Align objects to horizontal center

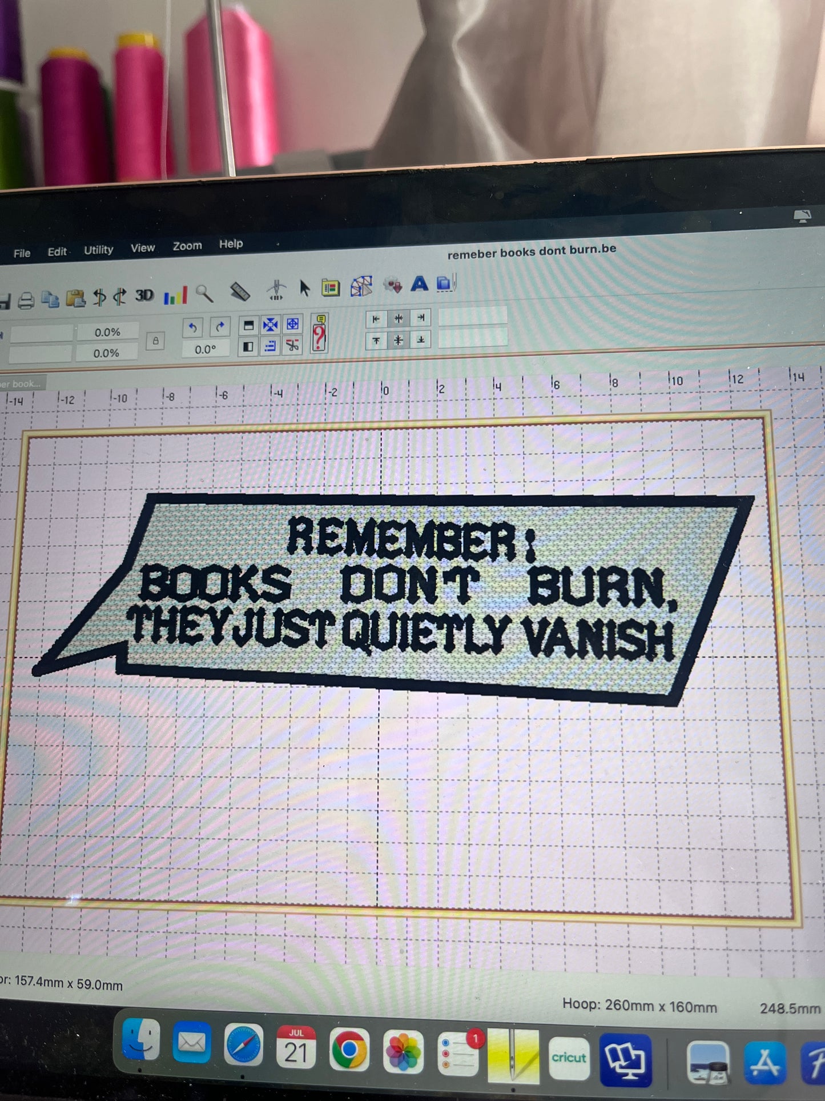399,318
